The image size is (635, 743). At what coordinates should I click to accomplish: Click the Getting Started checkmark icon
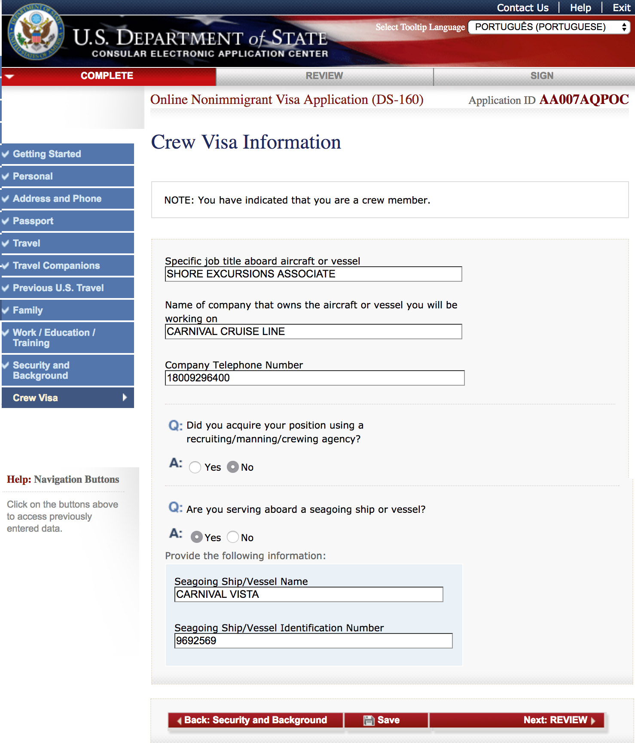5,154
